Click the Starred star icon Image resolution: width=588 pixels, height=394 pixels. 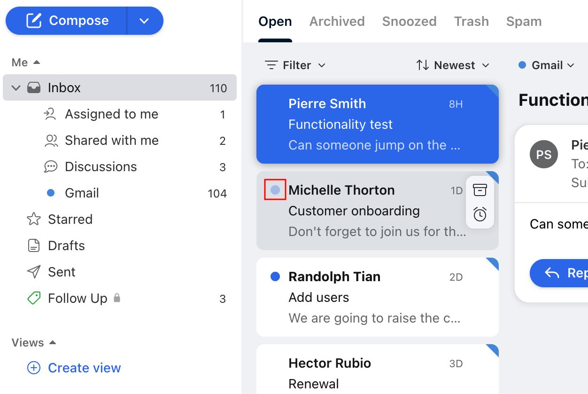click(33, 219)
